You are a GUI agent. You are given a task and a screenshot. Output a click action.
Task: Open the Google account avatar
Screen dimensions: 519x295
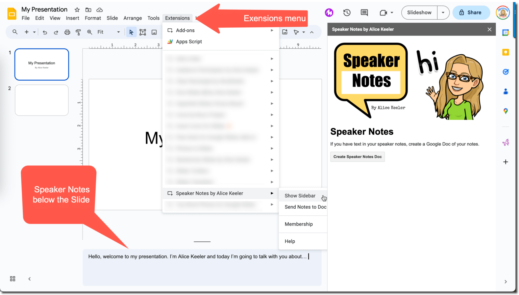coord(502,12)
